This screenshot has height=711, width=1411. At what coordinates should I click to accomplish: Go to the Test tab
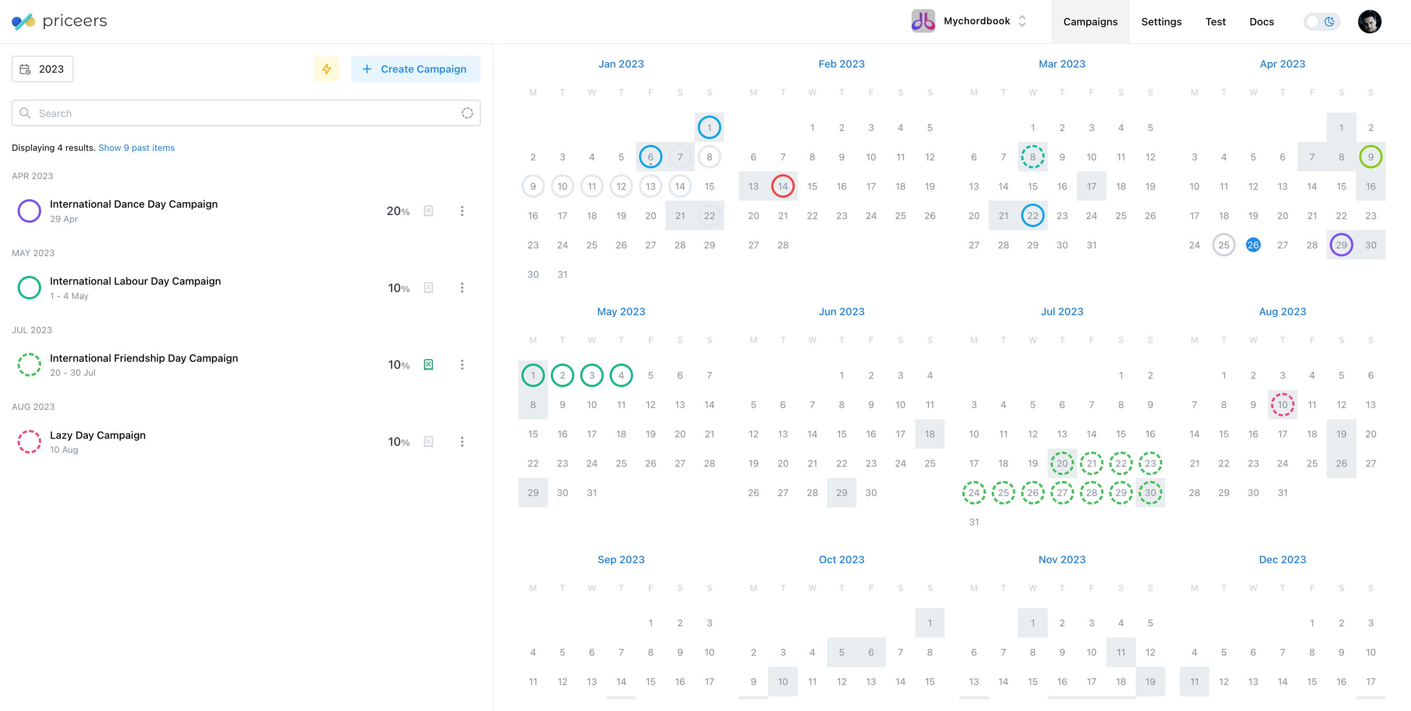(x=1215, y=21)
